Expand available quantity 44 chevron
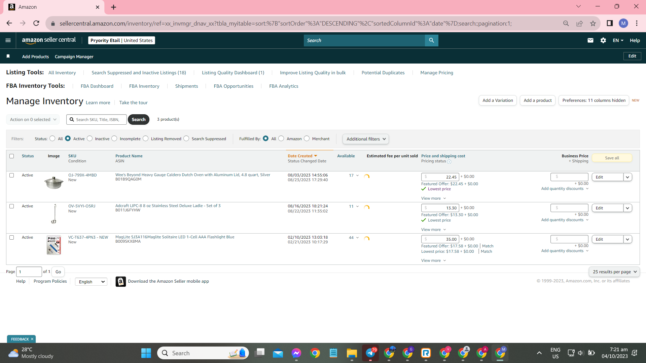The image size is (646, 363). tap(357, 238)
